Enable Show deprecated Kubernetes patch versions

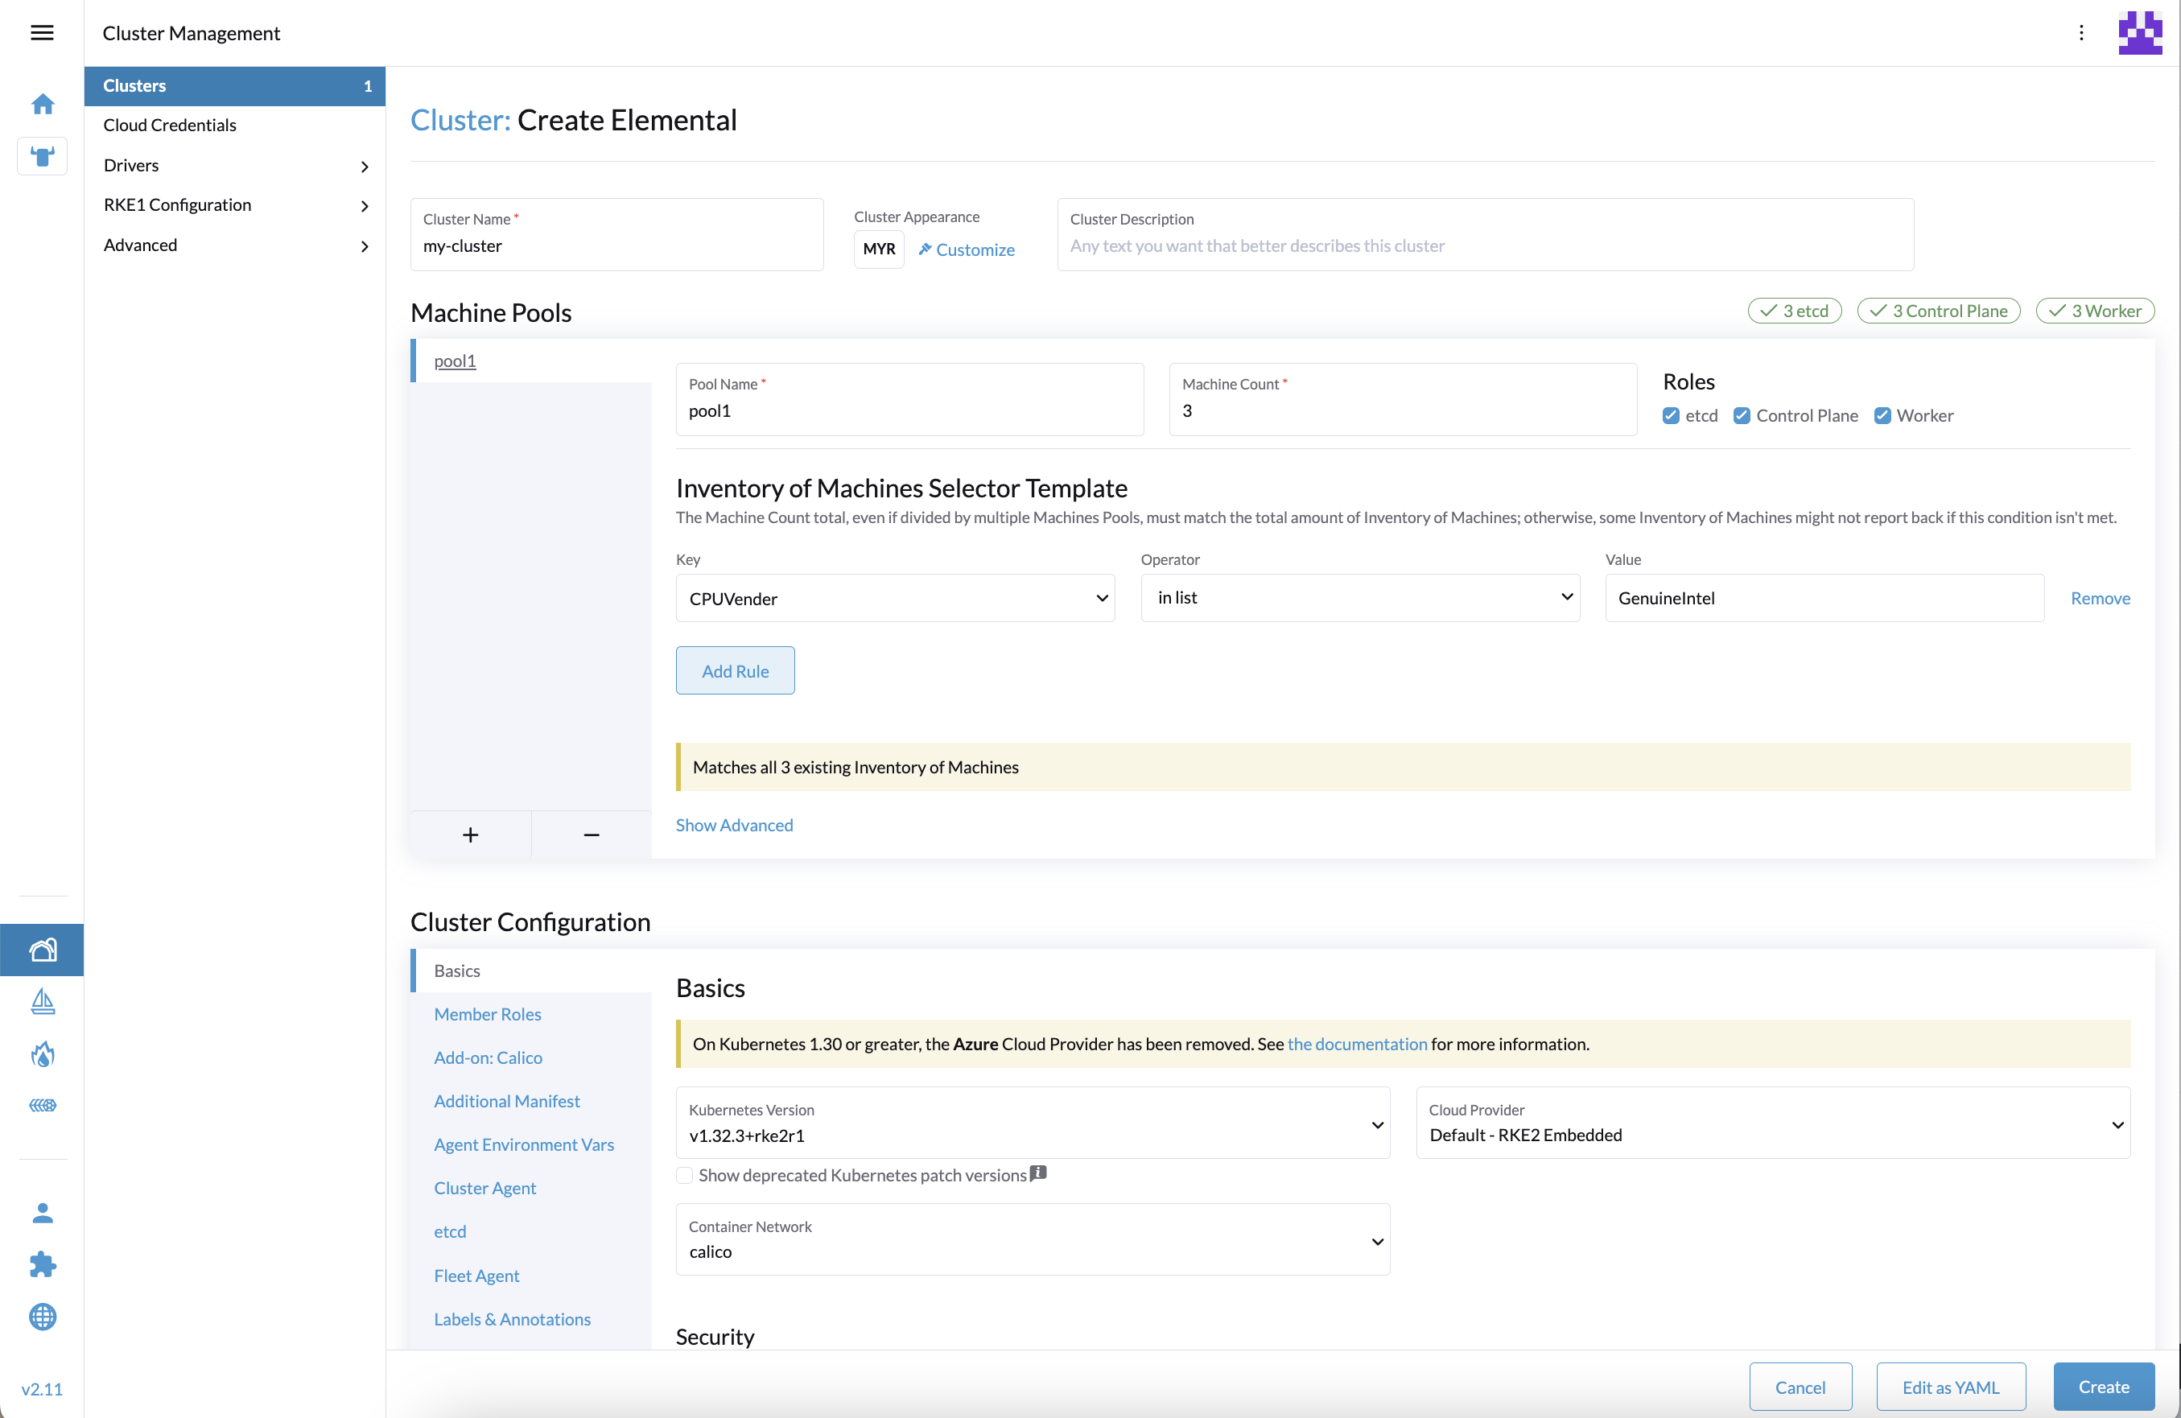[x=685, y=1175]
